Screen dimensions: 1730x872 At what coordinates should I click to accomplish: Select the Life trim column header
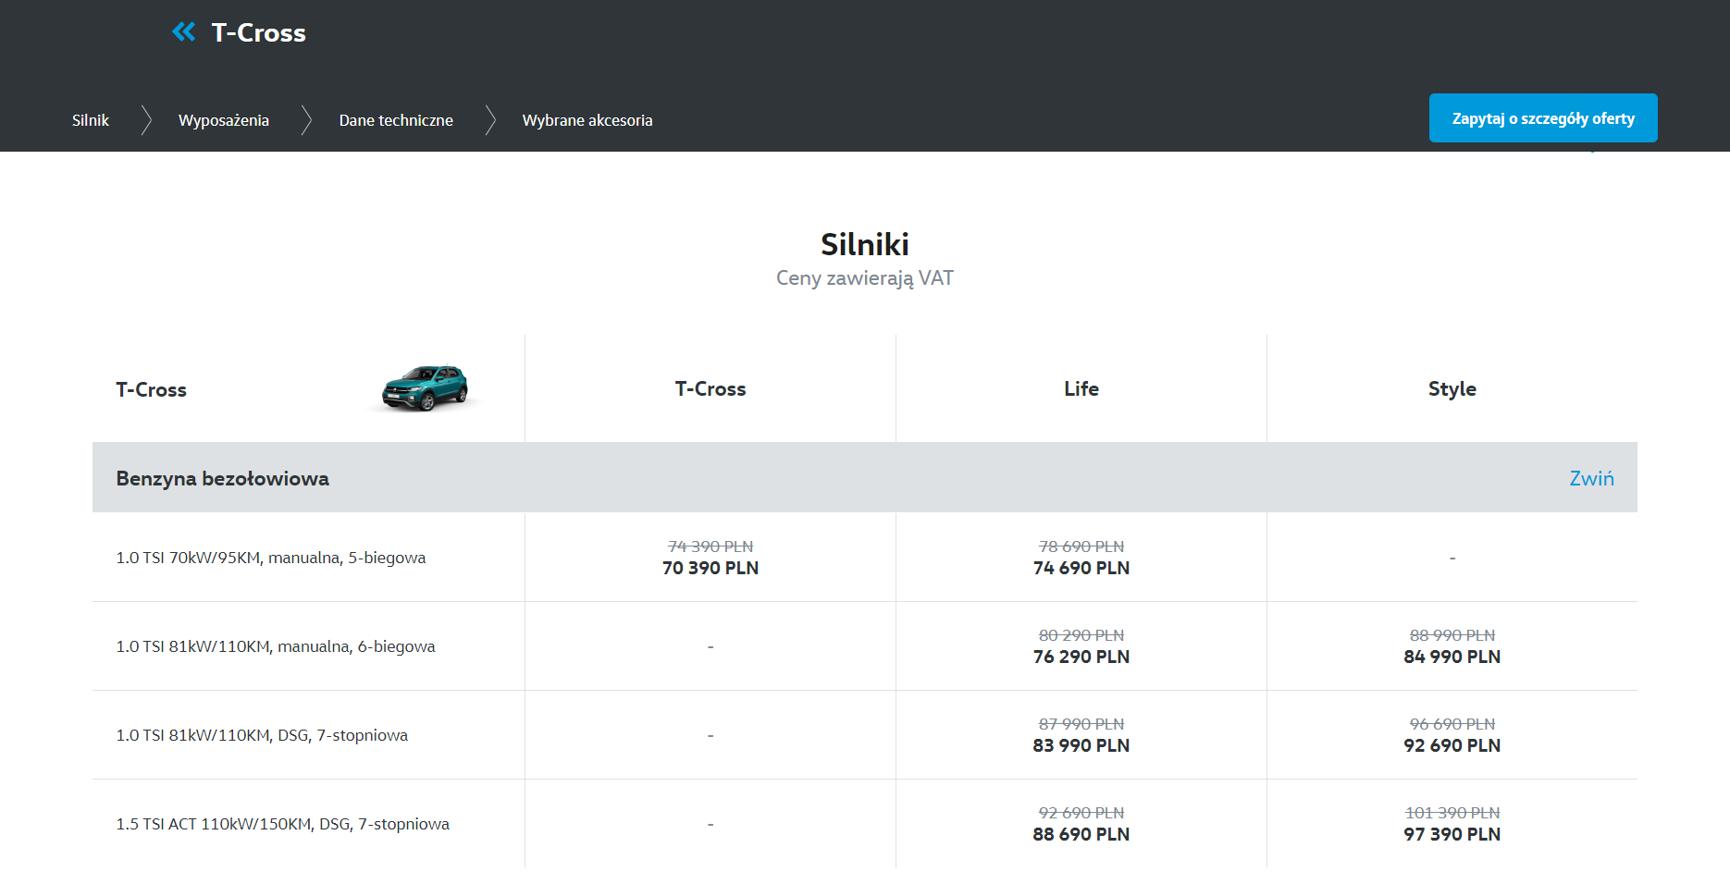click(1081, 389)
